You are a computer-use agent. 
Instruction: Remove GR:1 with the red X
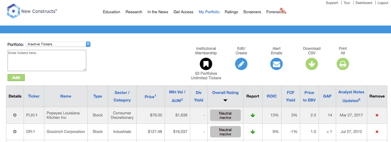coord(377,132)
